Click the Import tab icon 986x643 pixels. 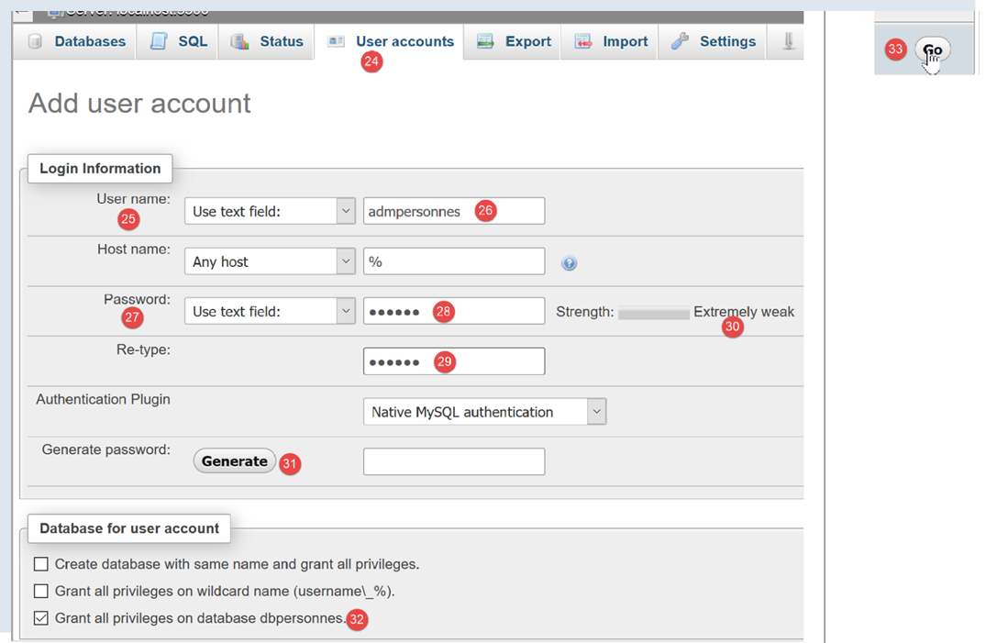pyautogui.click(x=583, y=42)
